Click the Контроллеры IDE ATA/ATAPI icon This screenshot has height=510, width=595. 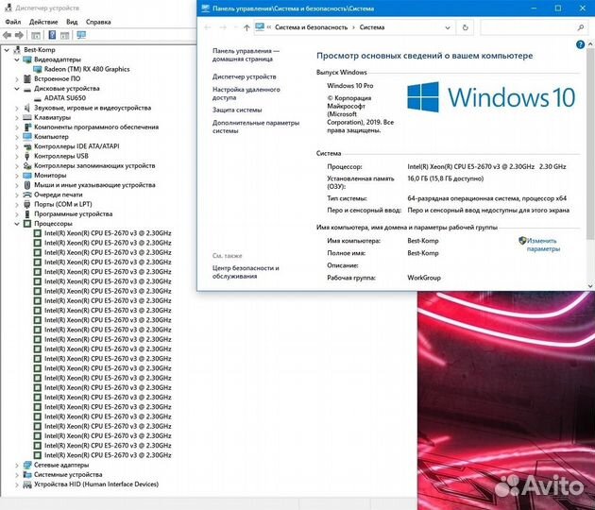coord(27,146)
